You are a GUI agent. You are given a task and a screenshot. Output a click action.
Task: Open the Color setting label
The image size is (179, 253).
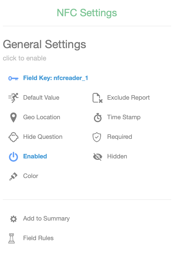[x=31, y=176]
